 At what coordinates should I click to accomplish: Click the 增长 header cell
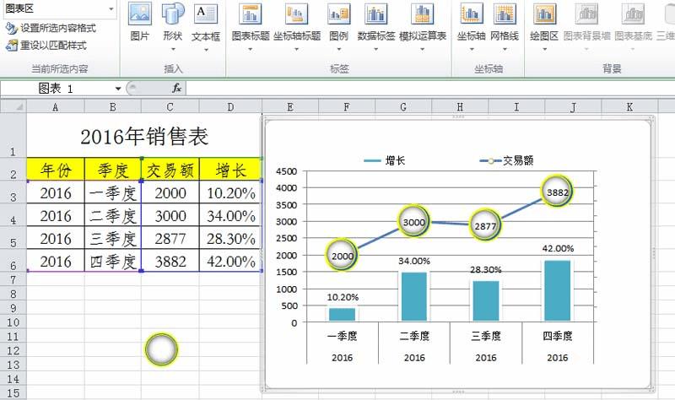(230, 170)
